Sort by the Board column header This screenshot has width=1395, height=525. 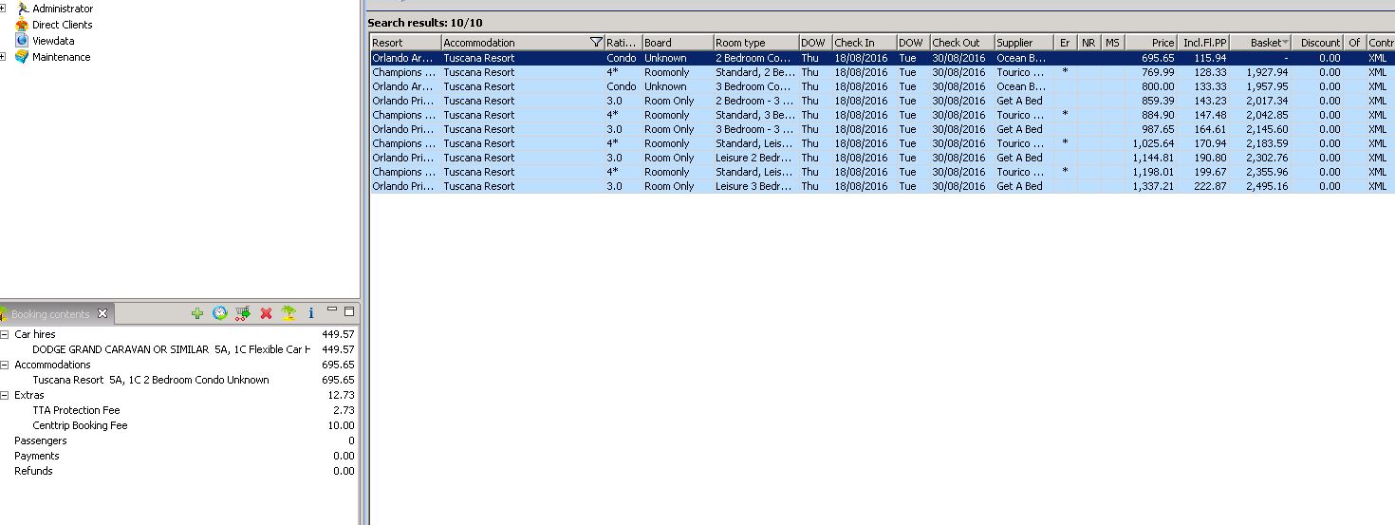678,43
